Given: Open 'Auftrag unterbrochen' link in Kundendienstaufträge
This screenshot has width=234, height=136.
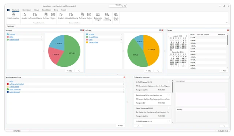Looking at the screenshot, I should 17,84.
